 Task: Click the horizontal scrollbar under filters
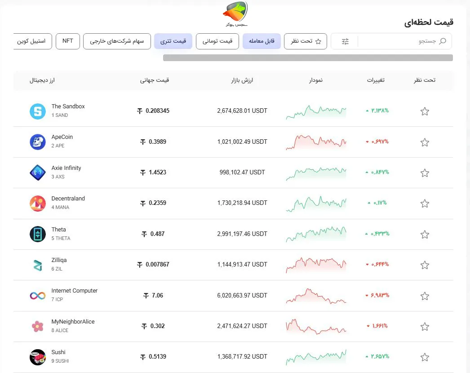click(308, 58)
